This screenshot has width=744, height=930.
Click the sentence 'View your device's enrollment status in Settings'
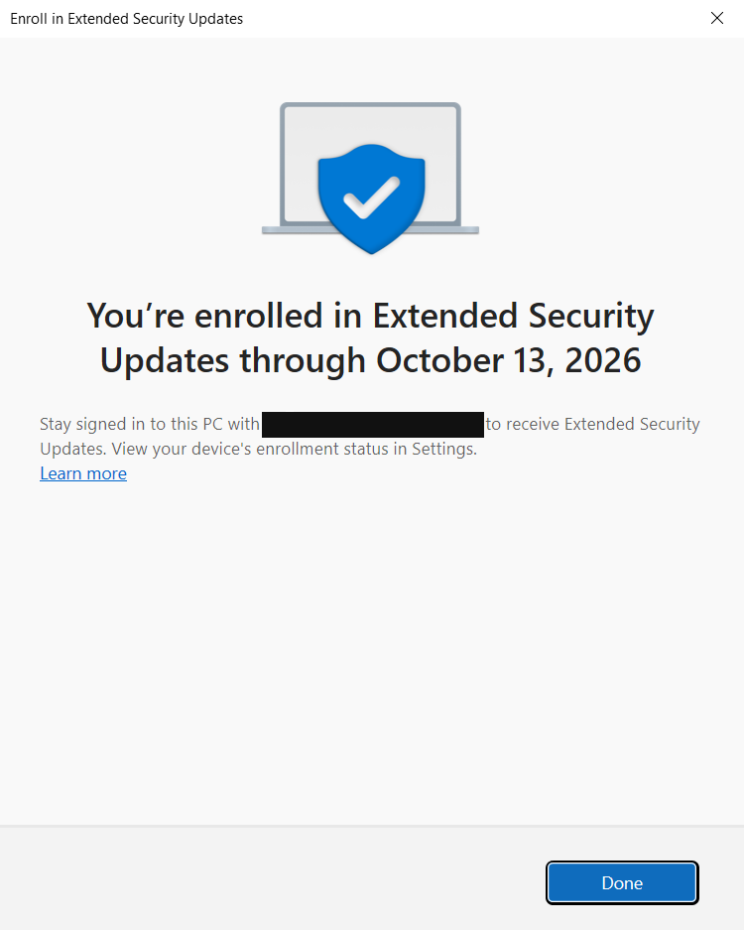click(295, 449)
